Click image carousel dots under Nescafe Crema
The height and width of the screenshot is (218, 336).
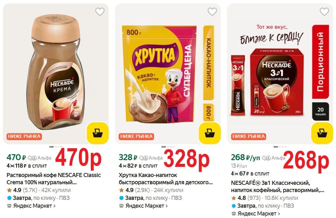[x=55, y=147]
